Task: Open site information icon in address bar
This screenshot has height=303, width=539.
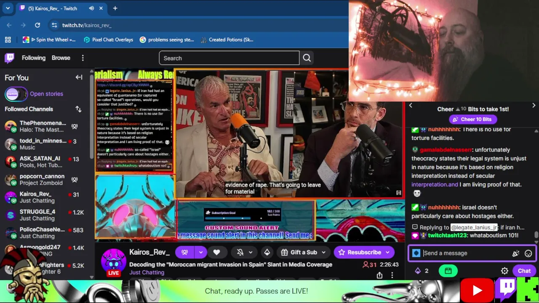Action: tap(54, 25)
